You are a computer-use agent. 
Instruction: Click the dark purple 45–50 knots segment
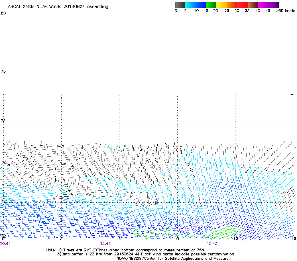[274, 5]
